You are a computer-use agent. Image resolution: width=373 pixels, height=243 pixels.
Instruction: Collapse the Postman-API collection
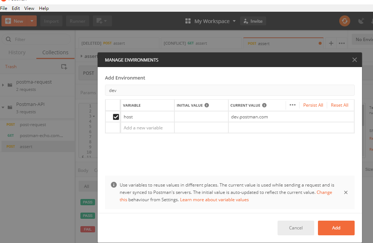point(3,107)
